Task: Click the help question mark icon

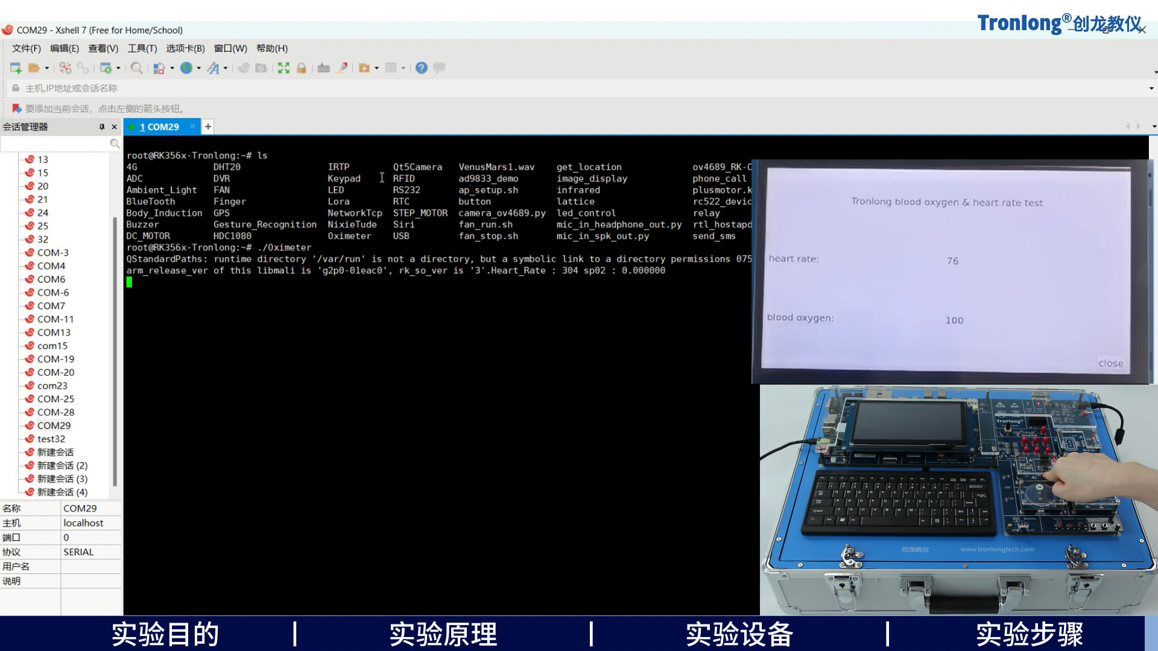Action: pos(422,68)
